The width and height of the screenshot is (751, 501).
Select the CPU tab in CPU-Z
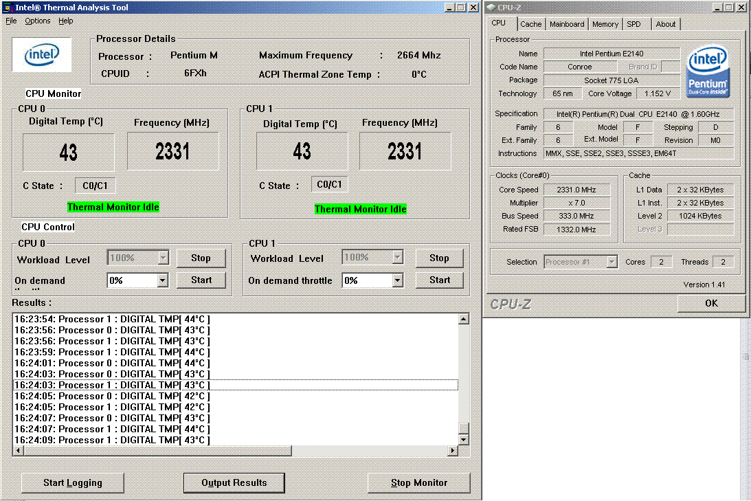pyautogui.click(x=499, y=23)
